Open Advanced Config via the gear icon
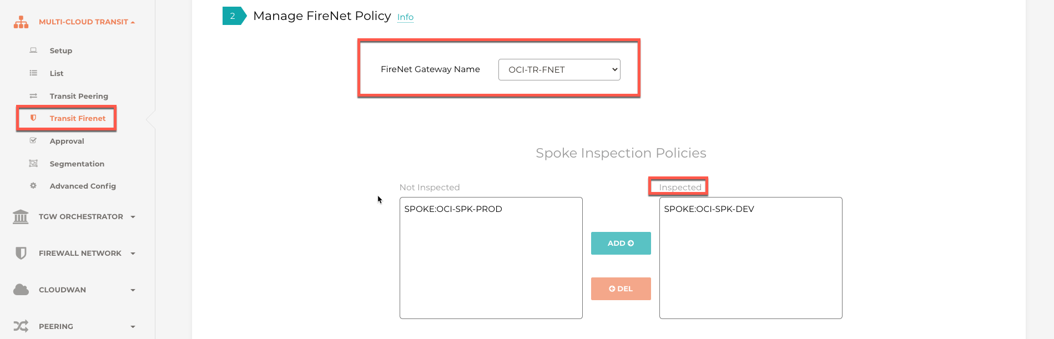Image resolution: width=1054 pixels, height=339 pixels. click(33, 186)
